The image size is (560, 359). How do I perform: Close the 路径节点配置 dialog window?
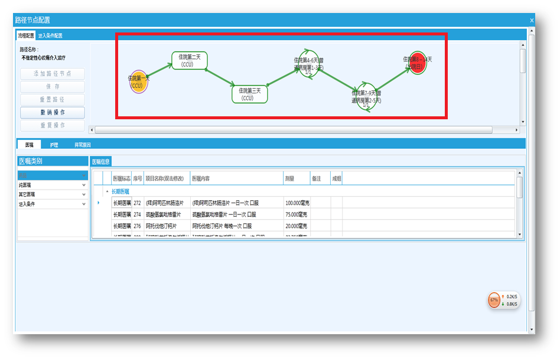[531, 20]
